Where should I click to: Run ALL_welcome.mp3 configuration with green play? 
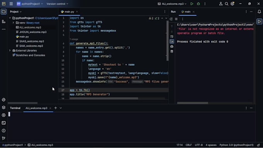pos(192,4)
